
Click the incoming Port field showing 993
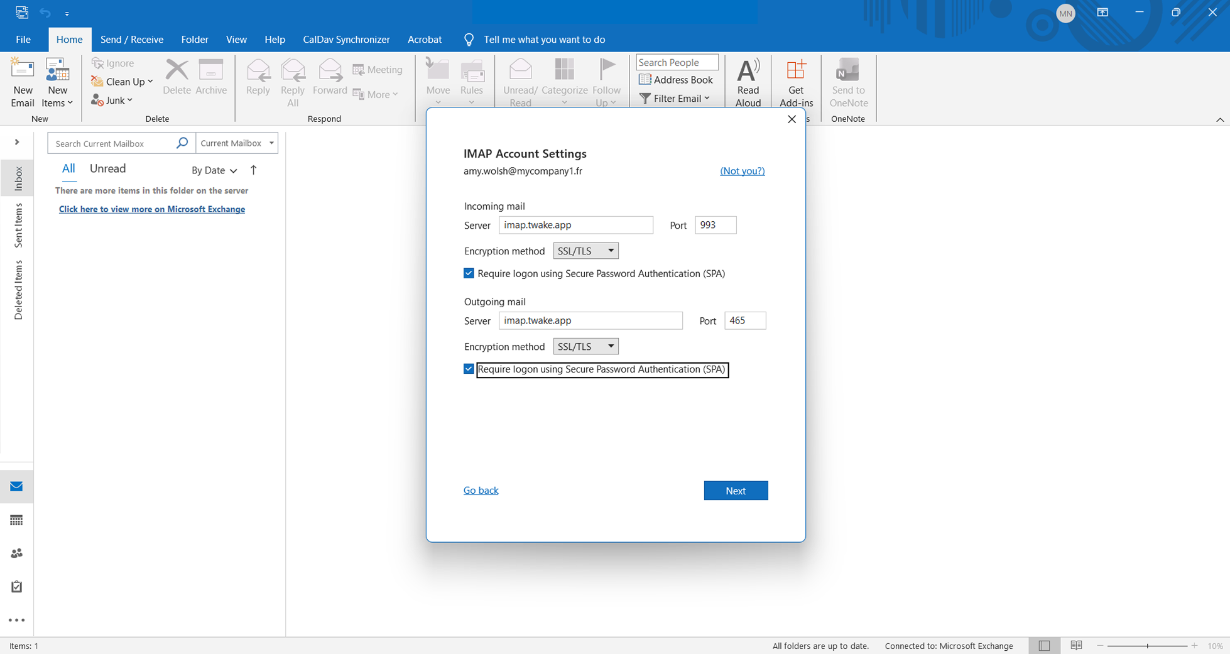716,225
